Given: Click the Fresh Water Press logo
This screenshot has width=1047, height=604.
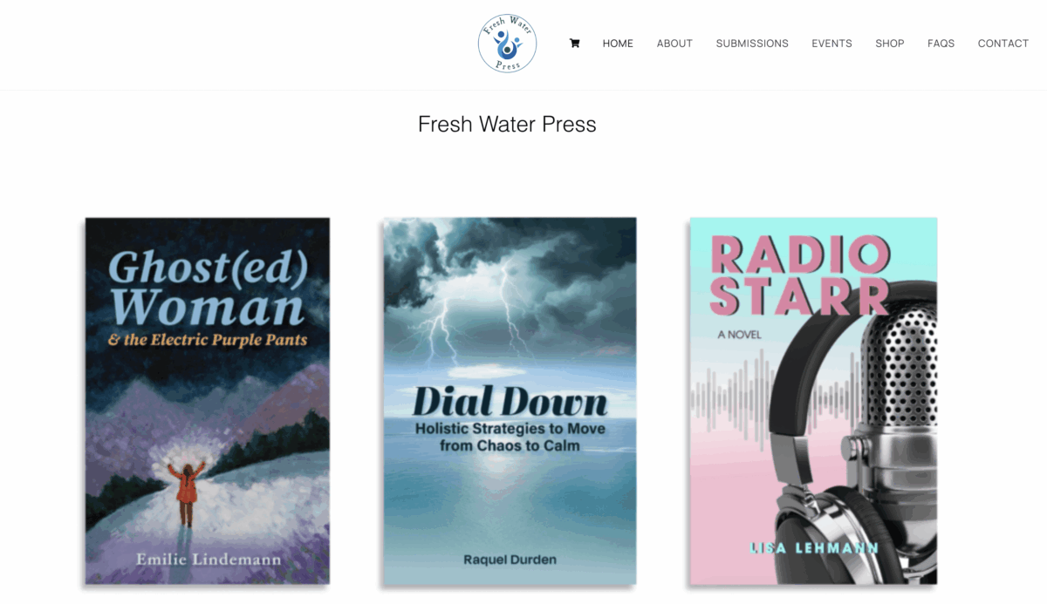Looking at the screenshot, I should click(x=507, y=44).
